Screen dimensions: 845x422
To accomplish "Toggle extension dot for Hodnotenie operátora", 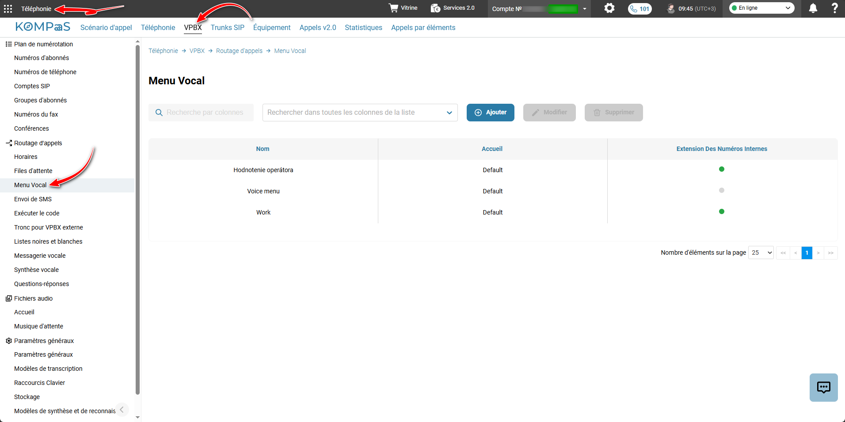I will (722, 169).
